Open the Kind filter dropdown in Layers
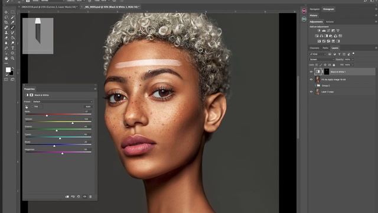The image size is (378, 213). (318, 54)
